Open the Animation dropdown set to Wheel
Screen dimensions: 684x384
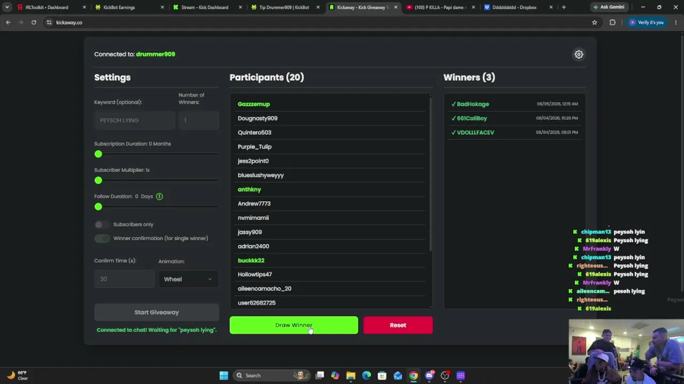click(x=188, y=279)
